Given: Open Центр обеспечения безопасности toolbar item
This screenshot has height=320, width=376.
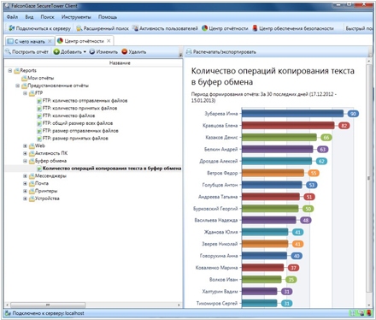Looking at the screenshot, I should 293,28.
